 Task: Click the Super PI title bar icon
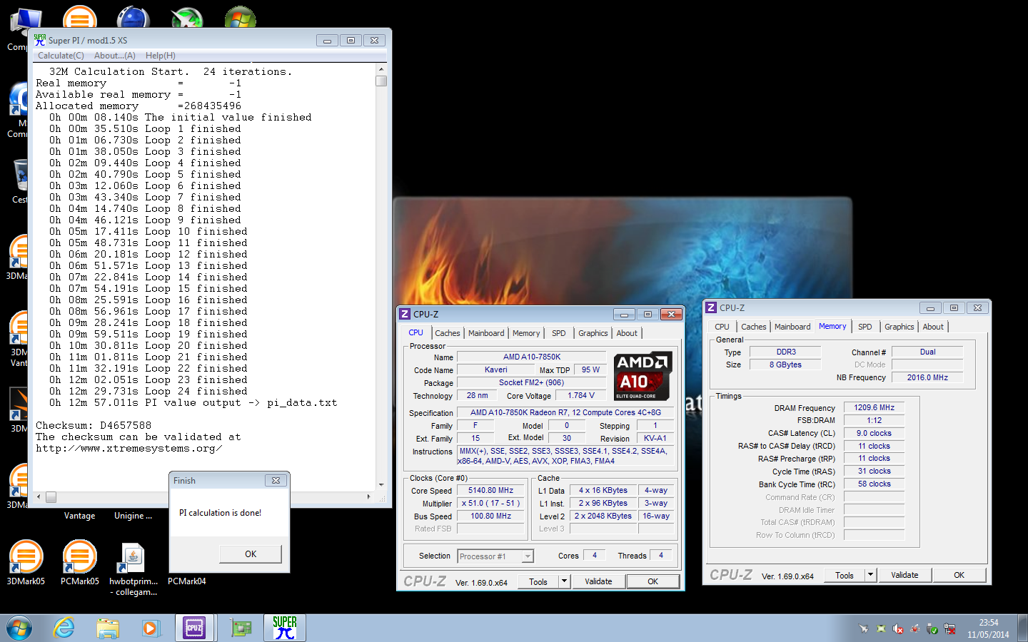(x=40, y=40)
